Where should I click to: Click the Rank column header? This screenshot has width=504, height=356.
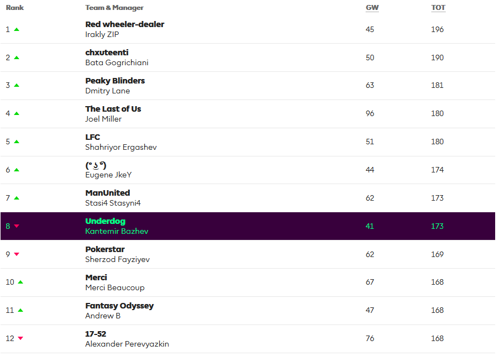(15, 8)
